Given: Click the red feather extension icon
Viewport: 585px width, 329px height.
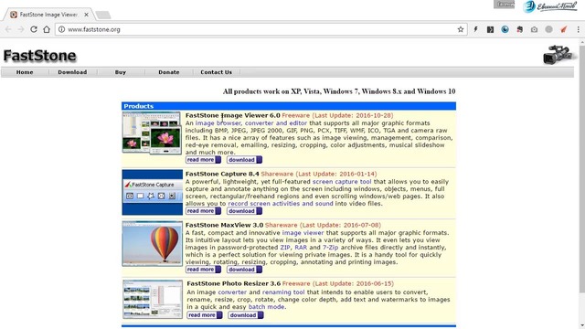Looking at the screenshot, I should (x=564, y=29).
